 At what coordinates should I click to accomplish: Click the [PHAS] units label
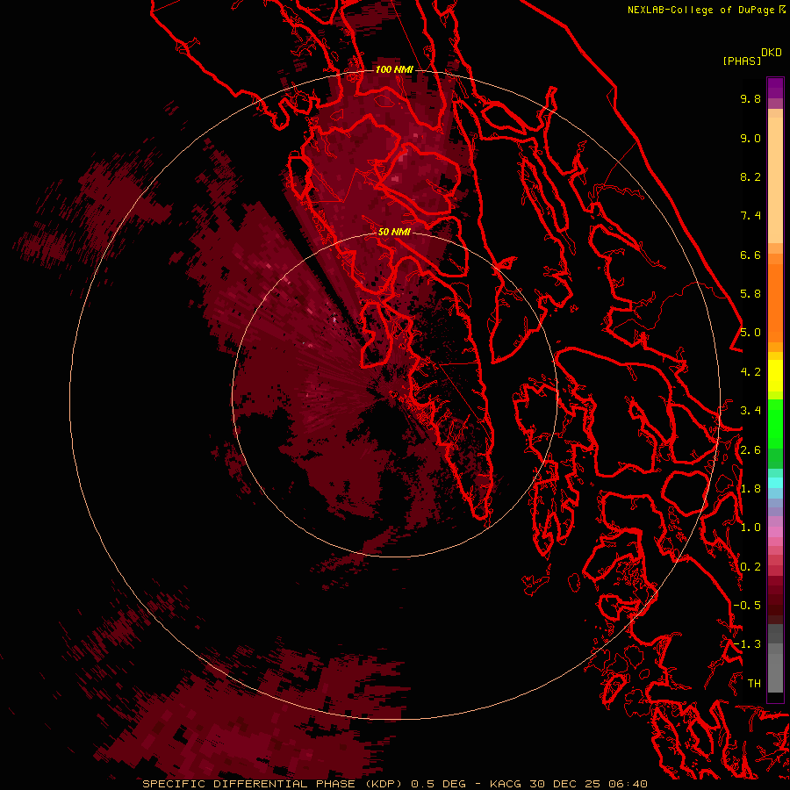(x=742, y=61)
